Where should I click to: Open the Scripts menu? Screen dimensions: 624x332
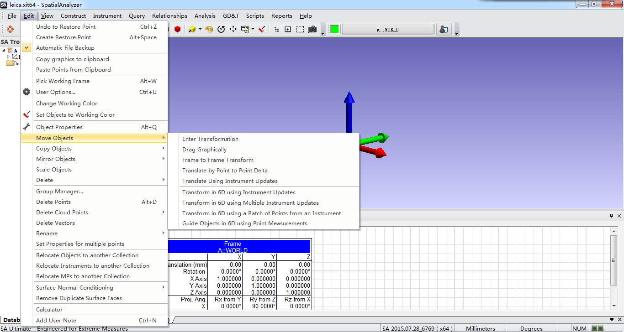point(255,16)
